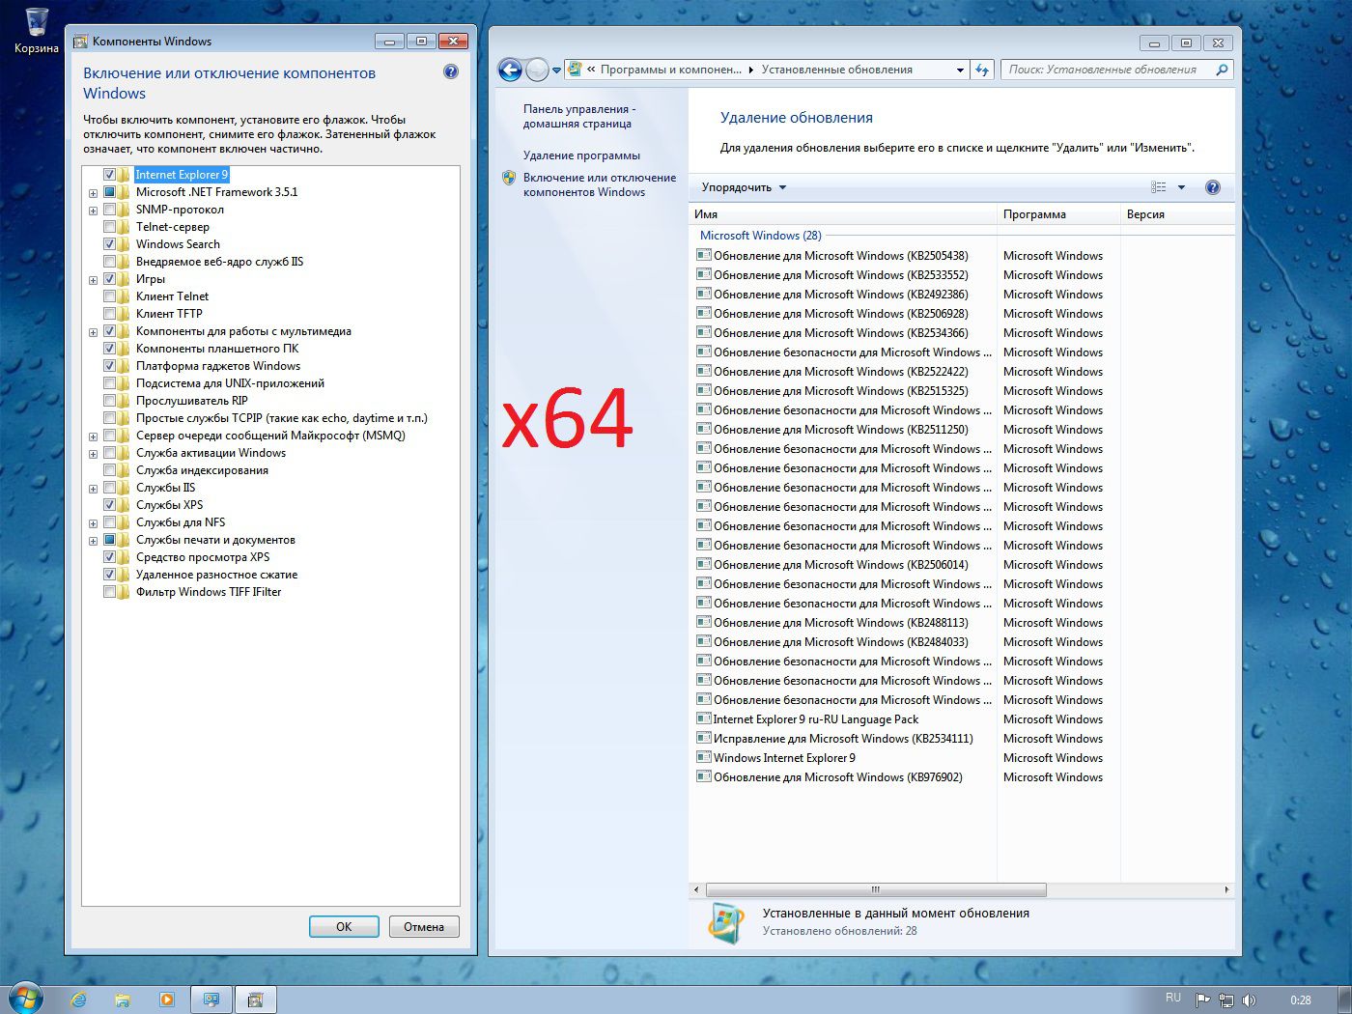Uncheck Платформа гаджетов Windows checkbox
The height and width of the screenshot is (1014, 1352).
coord(109,366)
